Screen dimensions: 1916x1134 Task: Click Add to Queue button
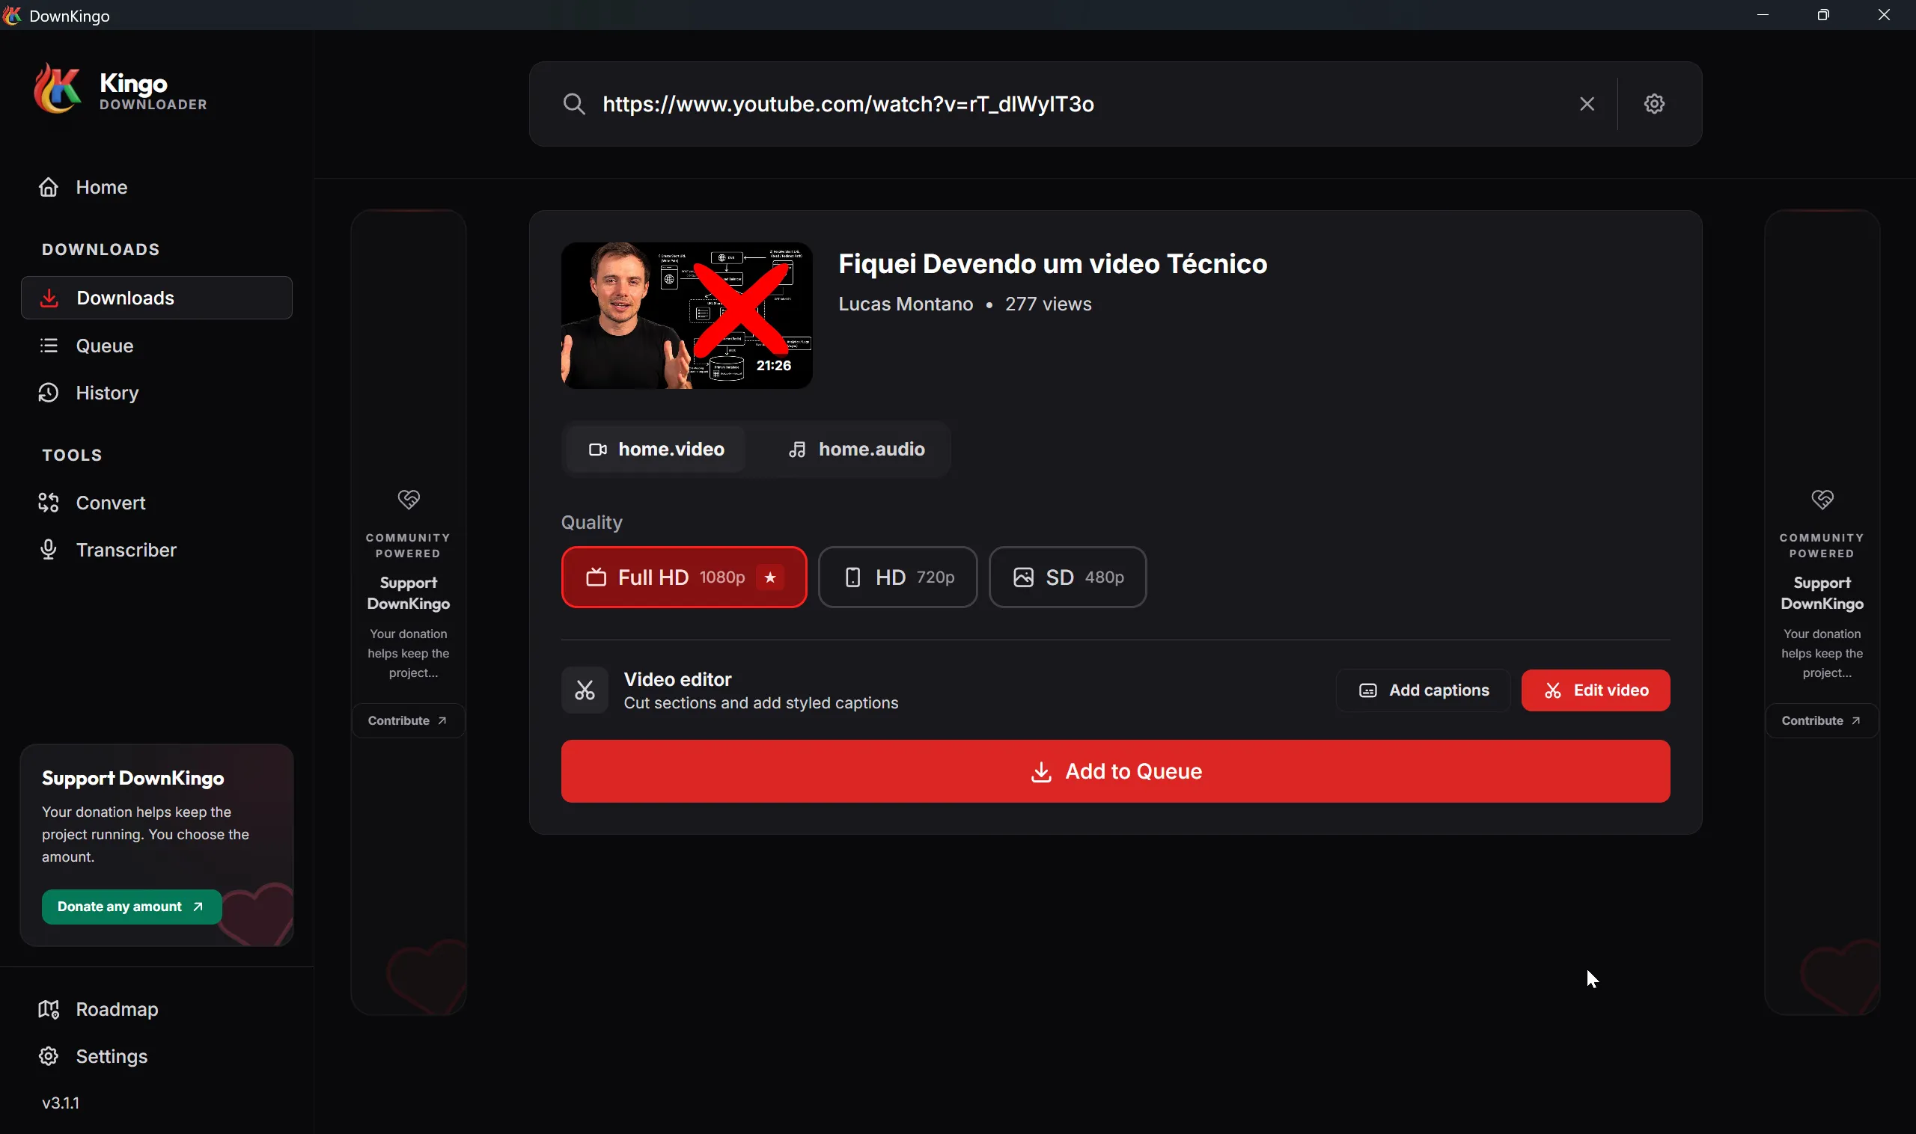[x=1115, y=771]
